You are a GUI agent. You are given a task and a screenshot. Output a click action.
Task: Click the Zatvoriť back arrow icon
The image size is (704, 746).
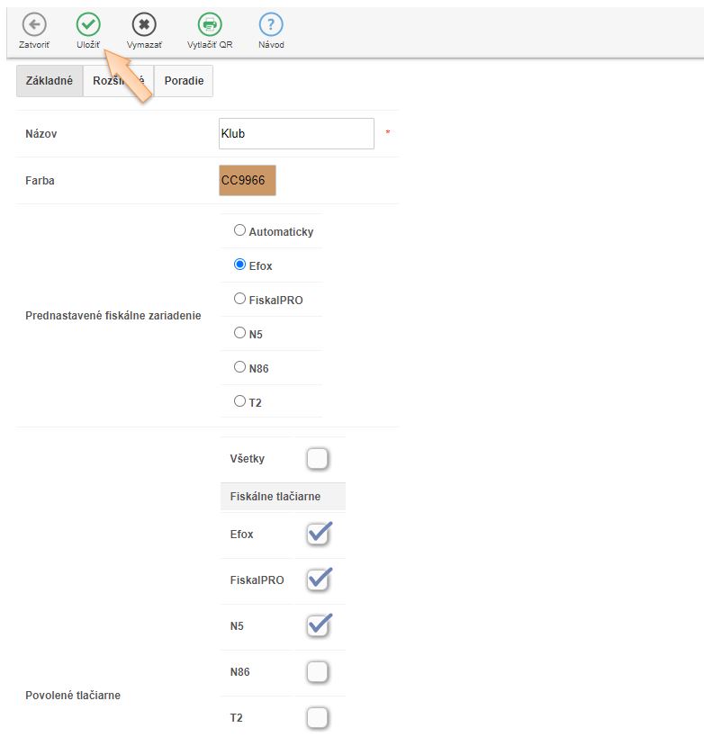(x=34, y=25)
